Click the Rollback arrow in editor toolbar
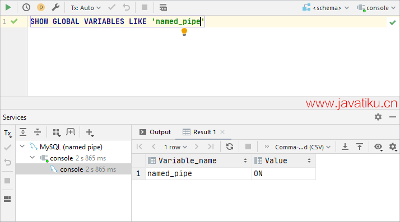The height and width of the screenshot is (222, 400). 126,7
